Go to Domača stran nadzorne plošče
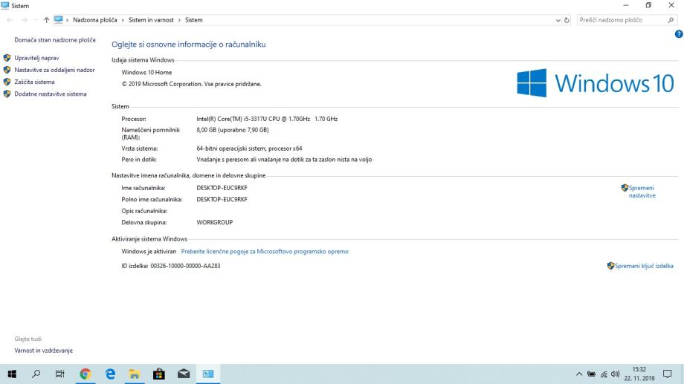 pyautogui.click(x=55, y=39)
